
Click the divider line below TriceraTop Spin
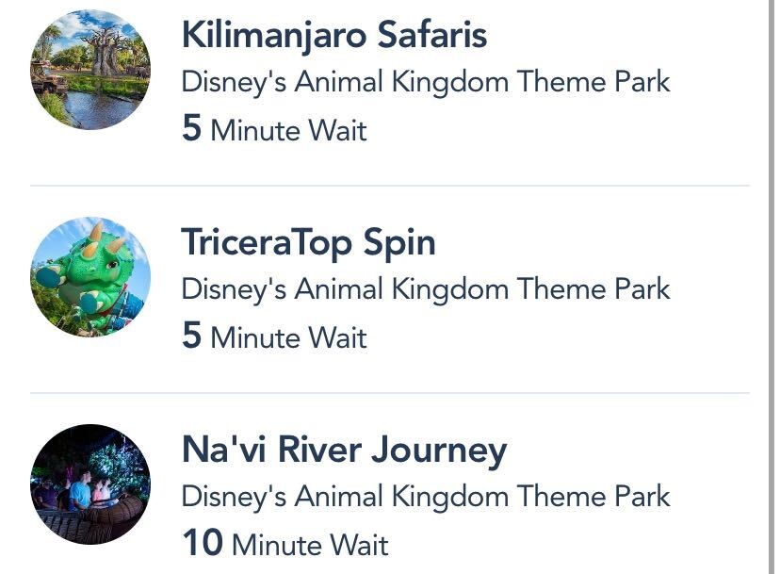tap(390, 392)
